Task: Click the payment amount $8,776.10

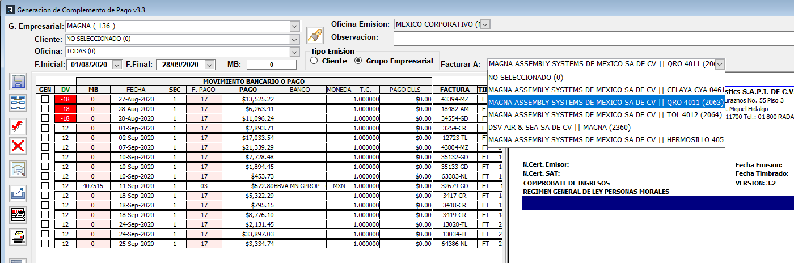Action: tap(248, 215)
